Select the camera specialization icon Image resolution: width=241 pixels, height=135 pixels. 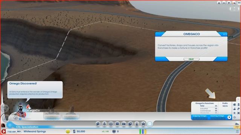point(124,124)
